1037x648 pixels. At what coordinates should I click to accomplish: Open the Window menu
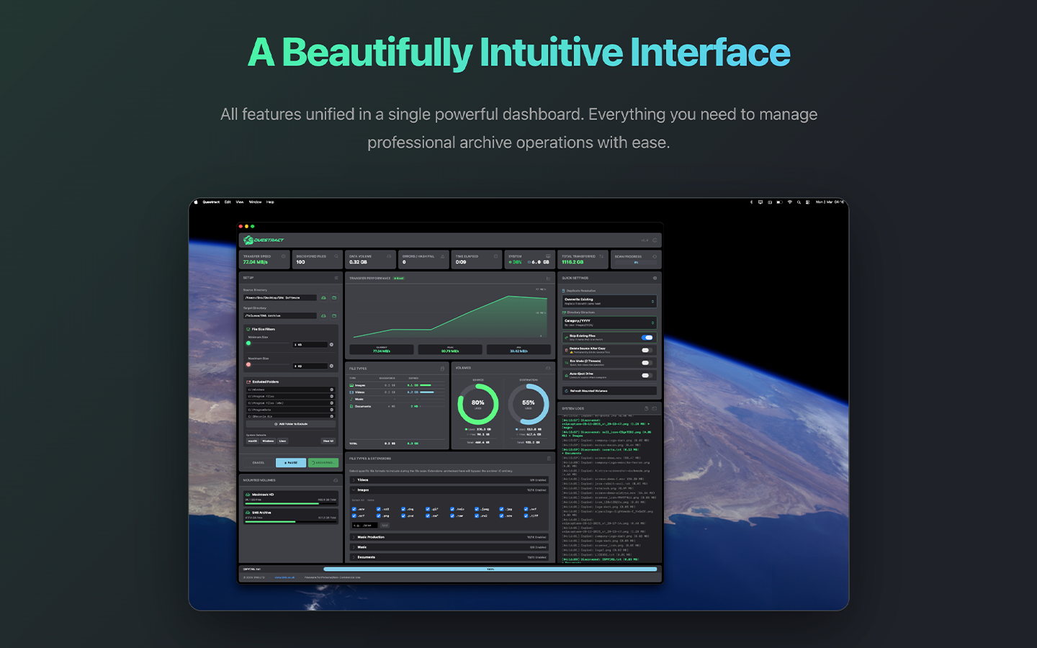[x=255, y=202]
